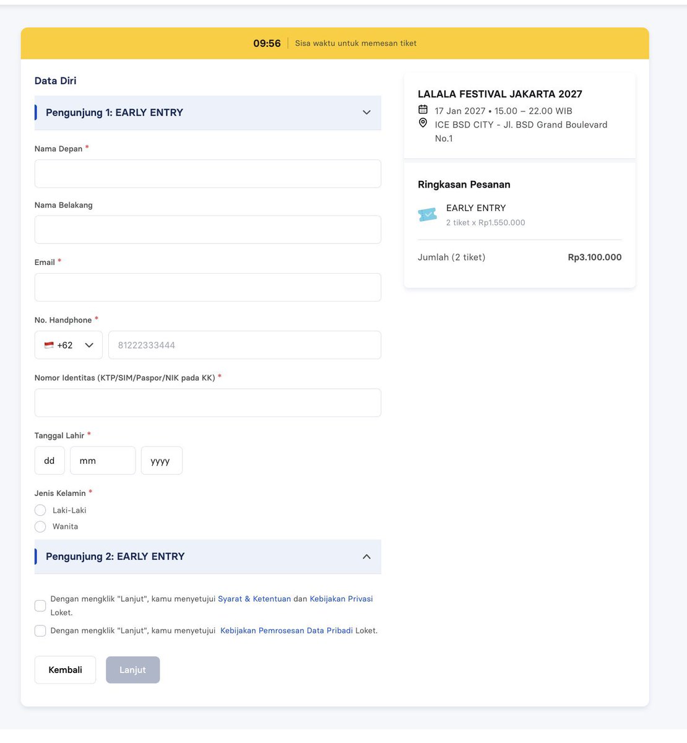Focus the Nama Depan input field

[208, 173]
